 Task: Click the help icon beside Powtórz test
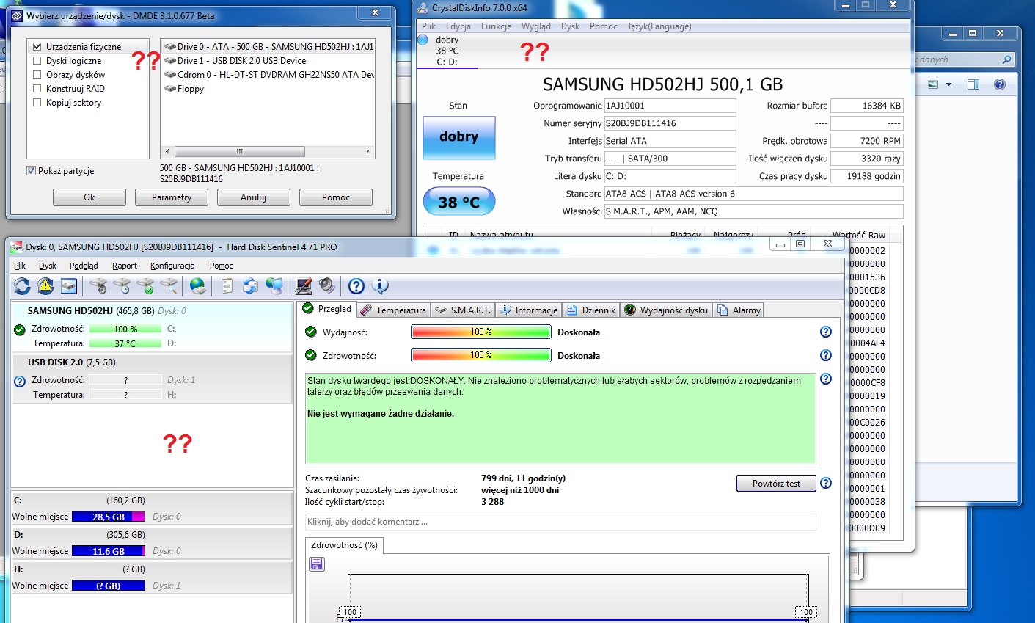(x=826, y=483)
